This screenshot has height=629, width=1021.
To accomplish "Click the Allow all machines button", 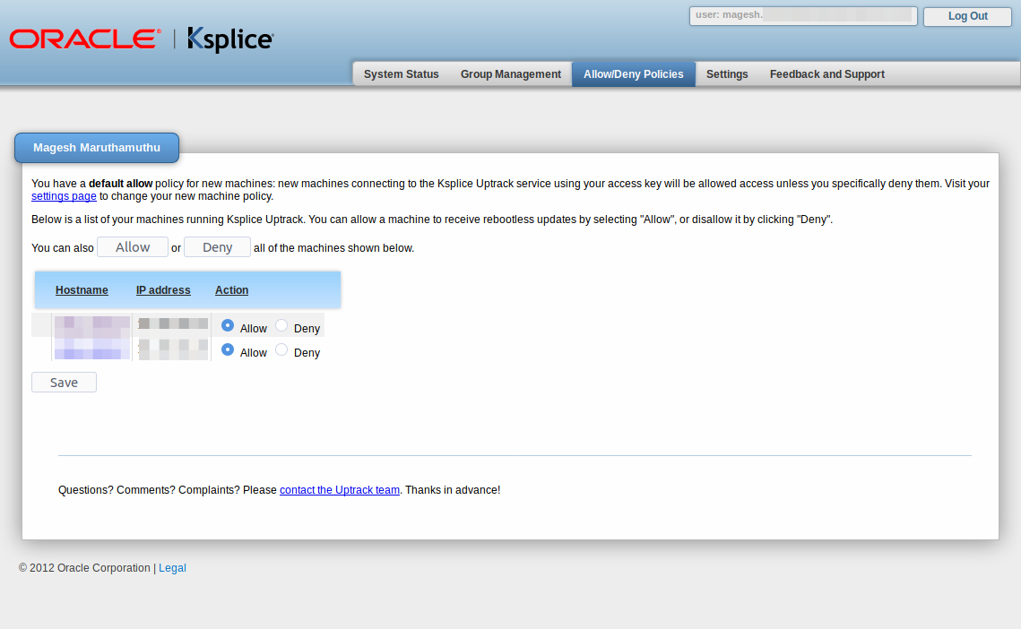I will tap(133, 247).
